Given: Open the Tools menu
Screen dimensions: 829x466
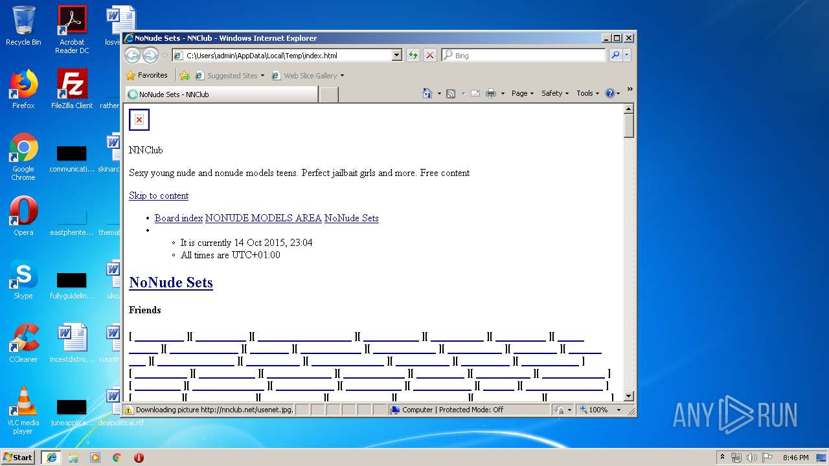Looking at the screenshot, I should (588, 93).
